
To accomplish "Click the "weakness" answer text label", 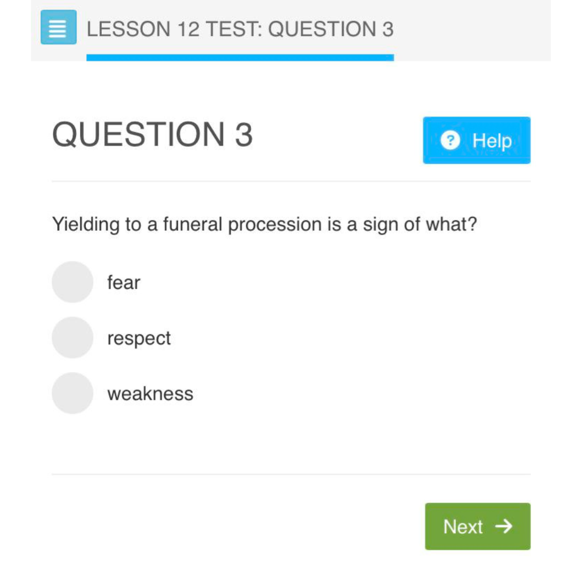I will click(150, 394).
